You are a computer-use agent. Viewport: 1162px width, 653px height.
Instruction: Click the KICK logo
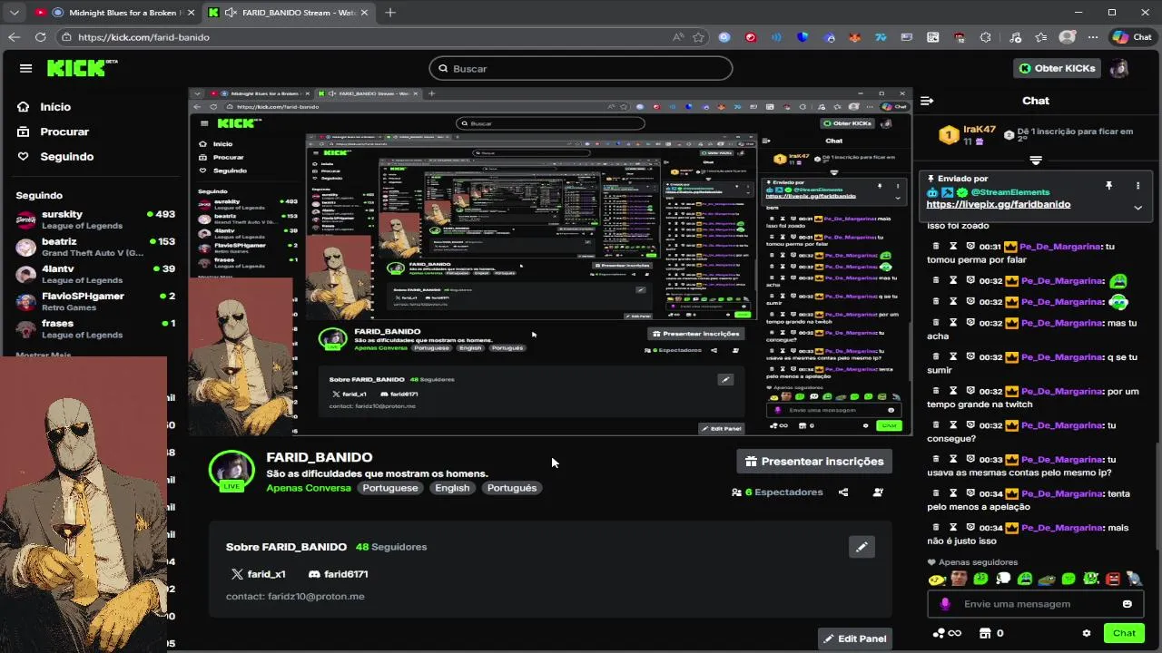[82, 68]
